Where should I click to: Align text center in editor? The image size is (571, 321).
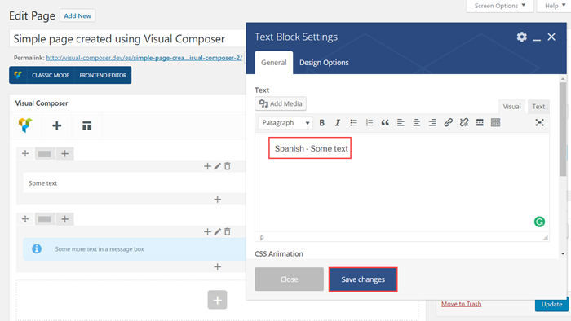(x=416, y=123)
